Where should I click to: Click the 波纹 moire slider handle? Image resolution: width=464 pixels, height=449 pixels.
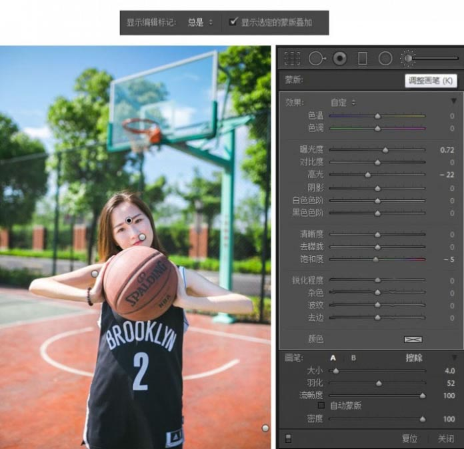(377, 305)
